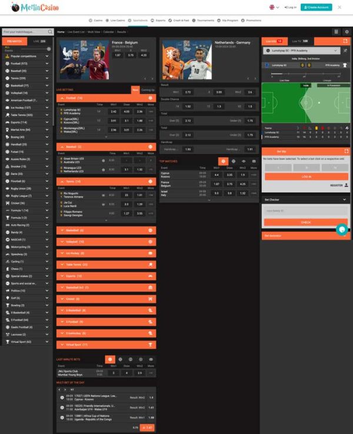Toggle Coming Up in live betting
Screen dimensions: 353x434
[x=148, y=90]
